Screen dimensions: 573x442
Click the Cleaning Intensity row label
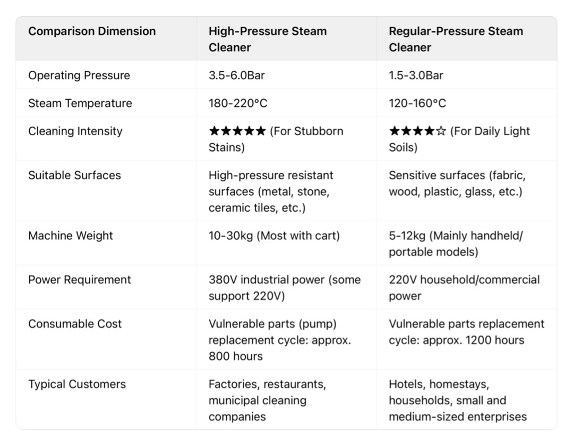point(75,131)
